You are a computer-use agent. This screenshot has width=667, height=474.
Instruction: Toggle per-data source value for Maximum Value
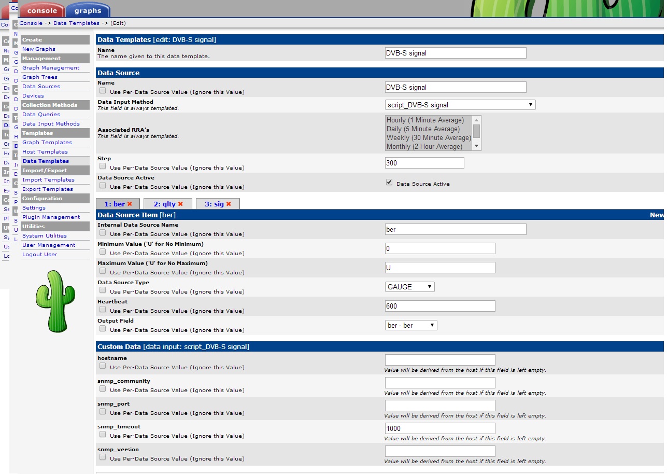(103, 271)
